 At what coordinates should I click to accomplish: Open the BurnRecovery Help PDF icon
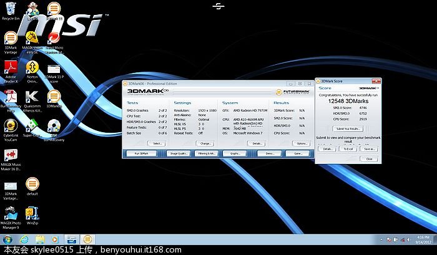coord(11,102)
